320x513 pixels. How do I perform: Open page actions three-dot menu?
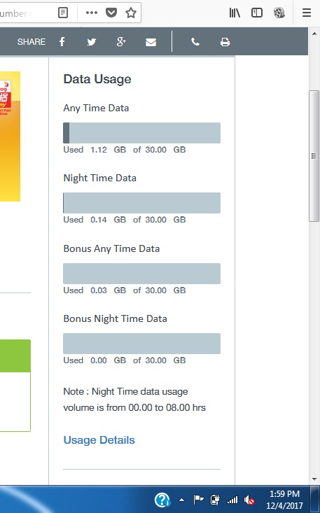pos(92,13)
